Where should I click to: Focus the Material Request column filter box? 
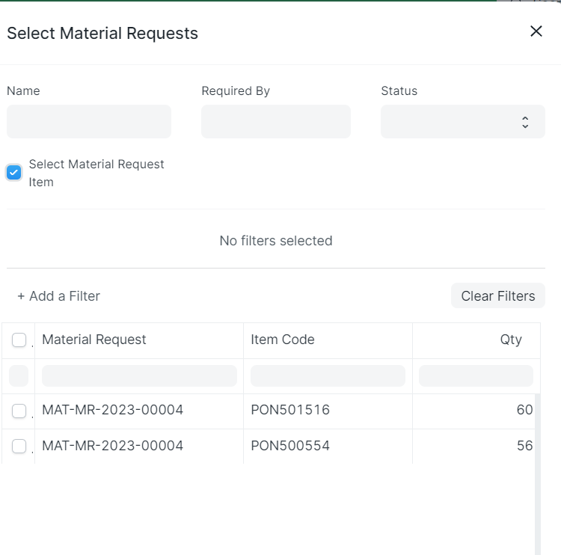pyautogui.click(x=139, y=375)
